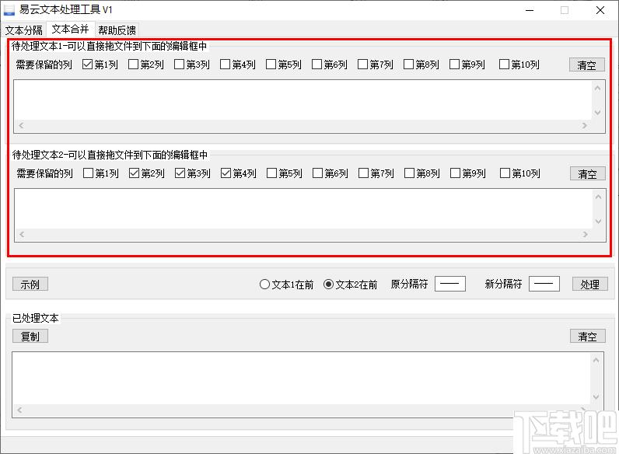The height and width of the screenshot is (454, 619).
Task: Clear text 2 with 清空 button
Action: point(587,173)
